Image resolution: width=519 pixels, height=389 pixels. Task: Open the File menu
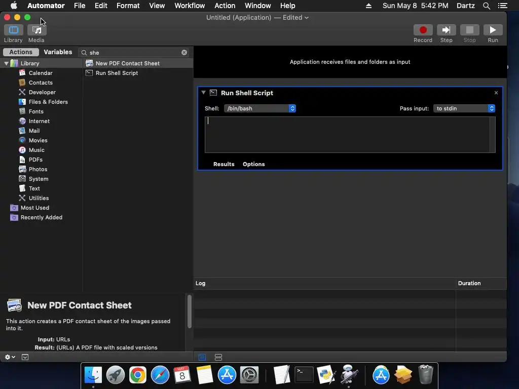pos(80,6)
